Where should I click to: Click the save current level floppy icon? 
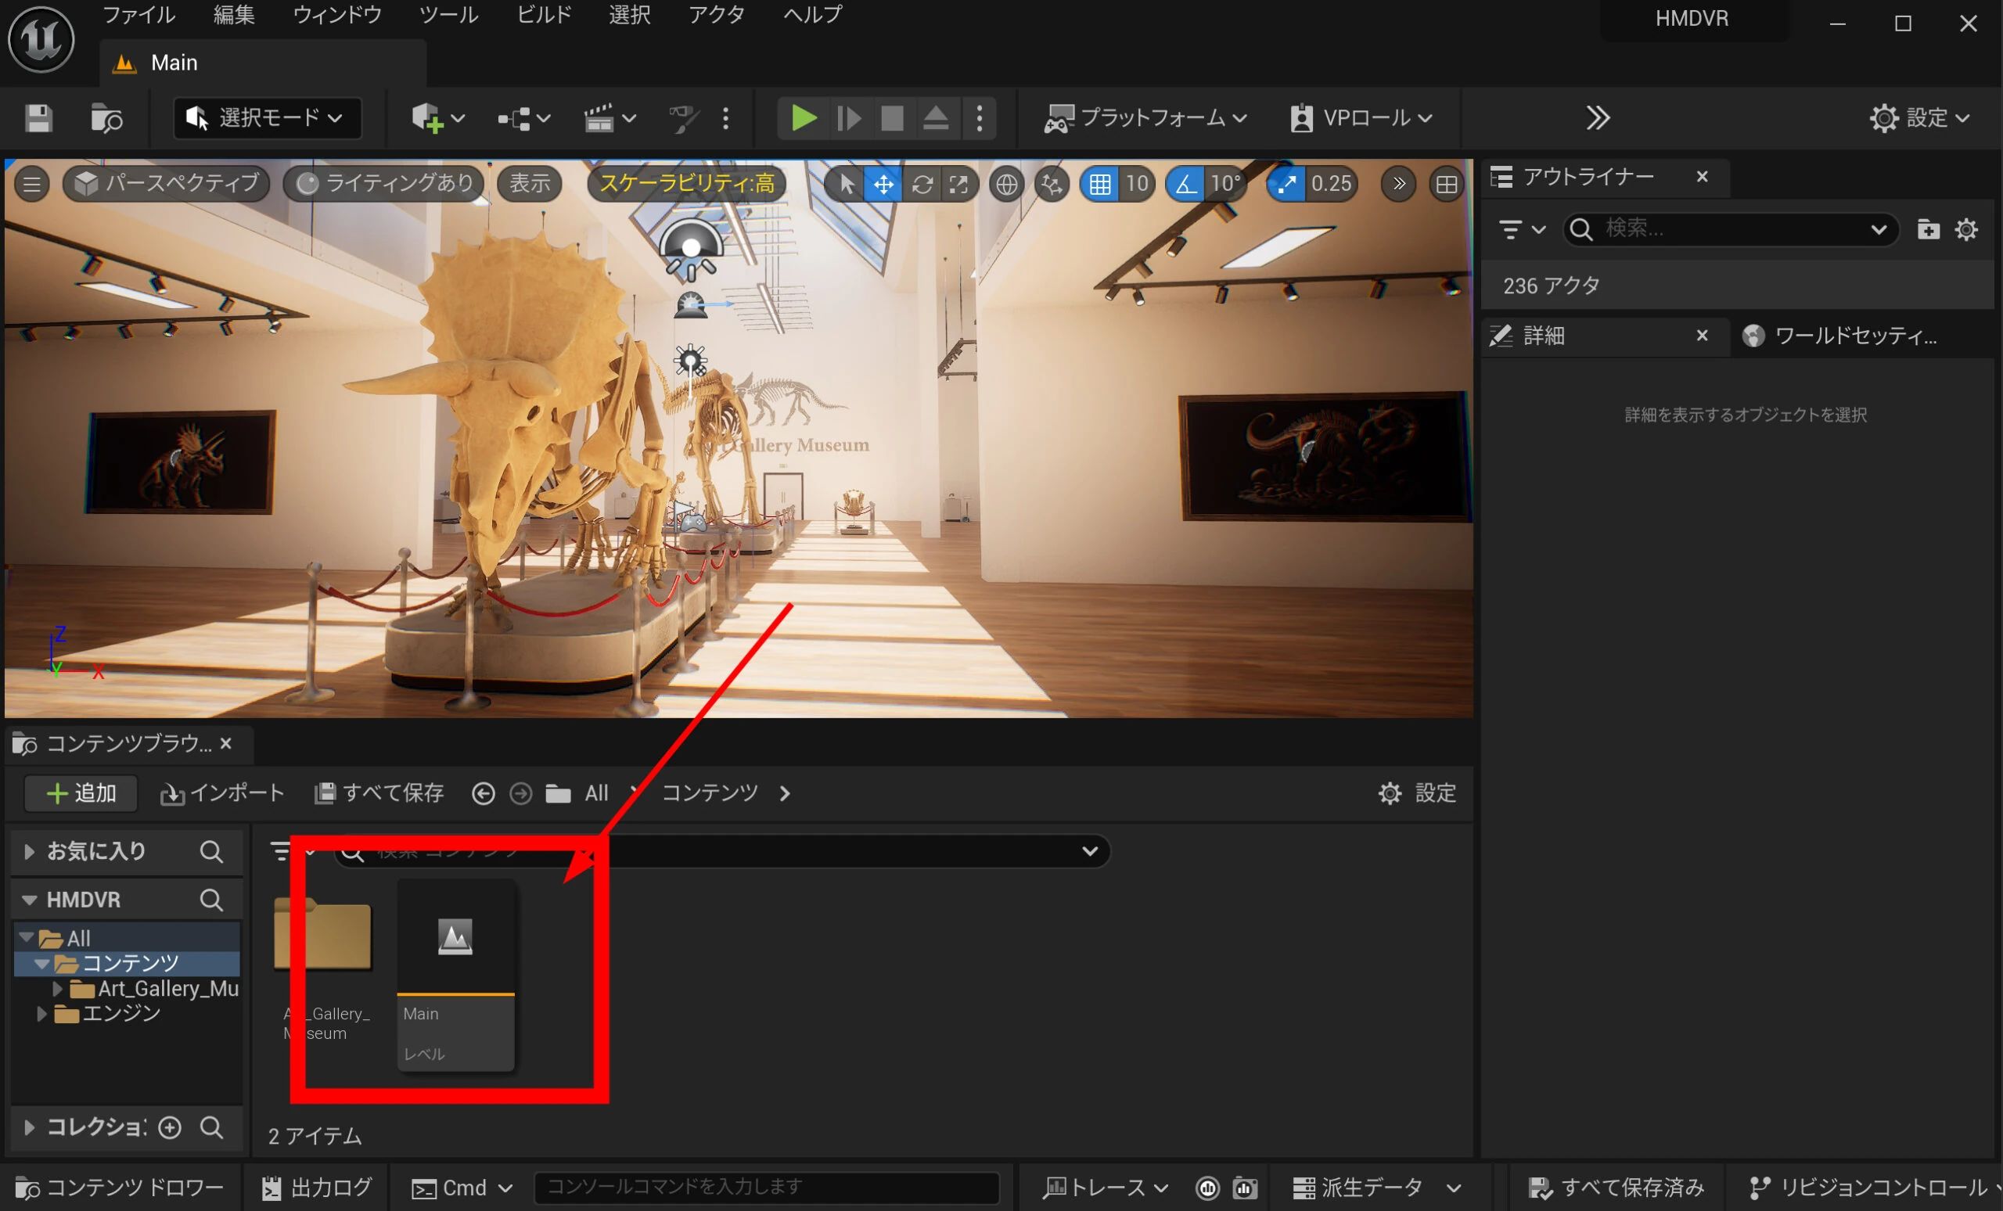tap(38, 119)
